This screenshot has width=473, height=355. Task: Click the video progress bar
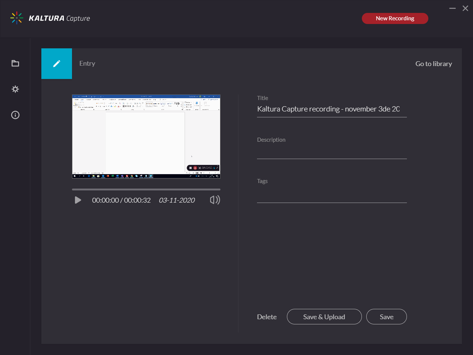click(146, 189)
